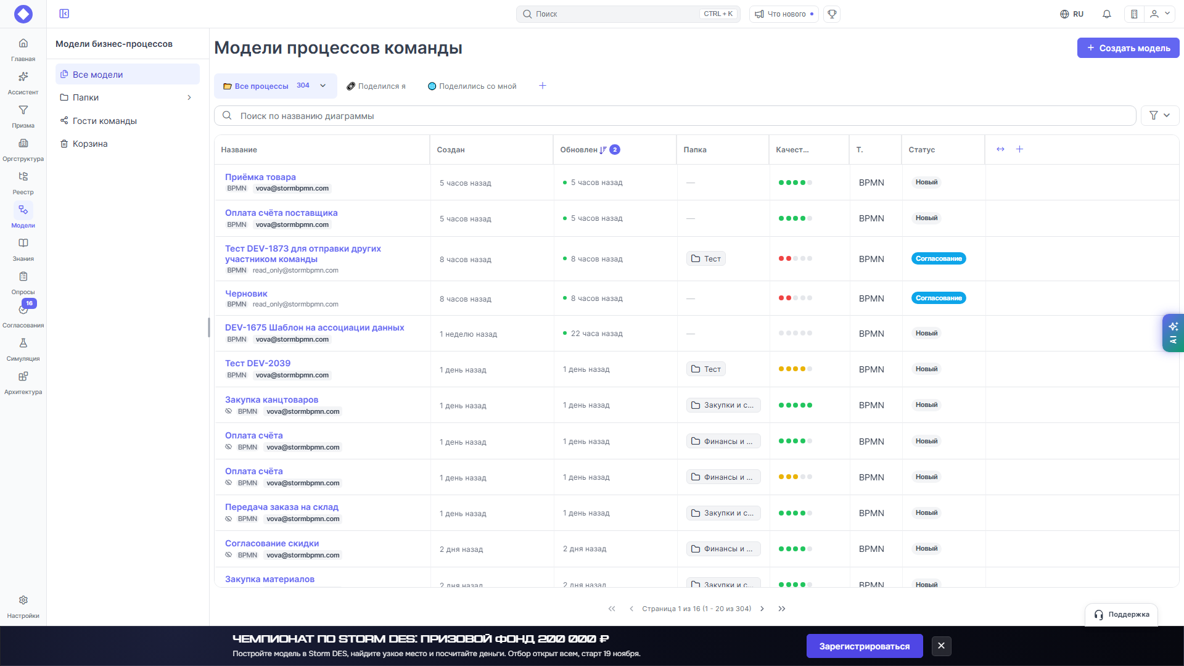The height and width of the screenshot is (666, 1184).
Task: Collapse the side panel with the toggle icon
Action: click(x=64, y=14)
